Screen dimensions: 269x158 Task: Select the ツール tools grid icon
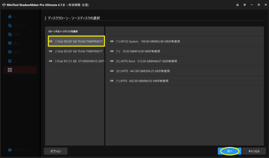(10, 70)
